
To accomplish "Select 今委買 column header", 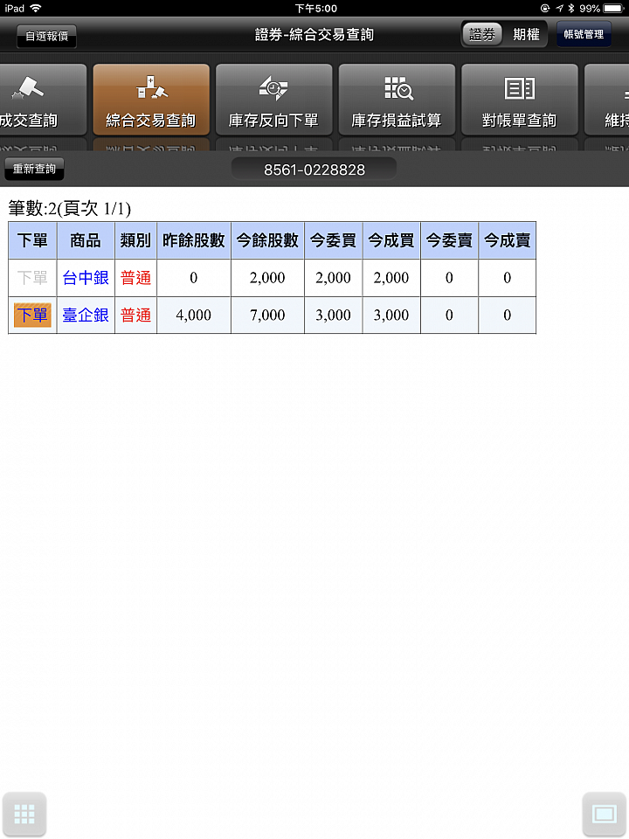I will (333, 241).
